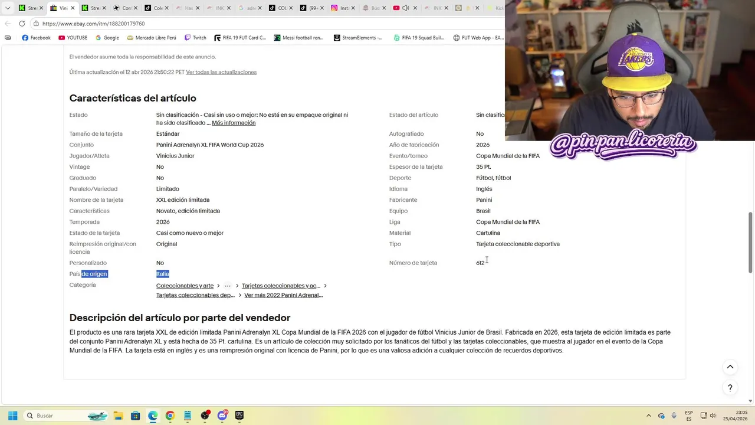The height and width of the screenshot is (425, 755).
Task: Open the clock showing 23:05
Action: pos(737,416)
